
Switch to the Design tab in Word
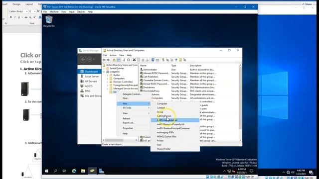coord(16,4)
